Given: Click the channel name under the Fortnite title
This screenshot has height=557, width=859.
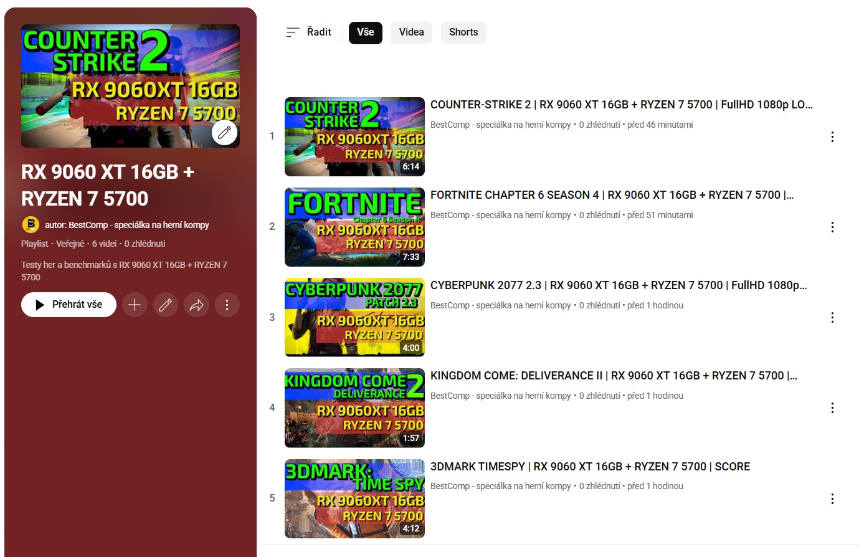Looking at the screenshot, I should click(x=501, y=215).
